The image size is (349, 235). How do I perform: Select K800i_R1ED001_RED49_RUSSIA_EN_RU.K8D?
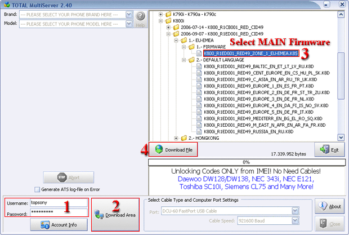point(249,132)
